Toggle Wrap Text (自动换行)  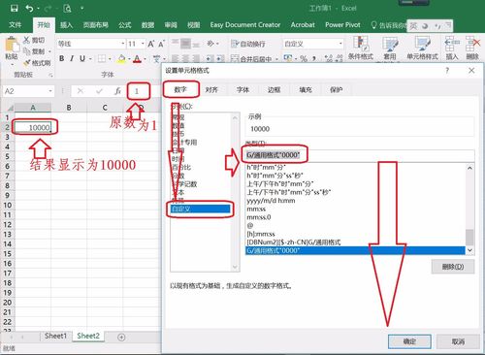point(248,44)
